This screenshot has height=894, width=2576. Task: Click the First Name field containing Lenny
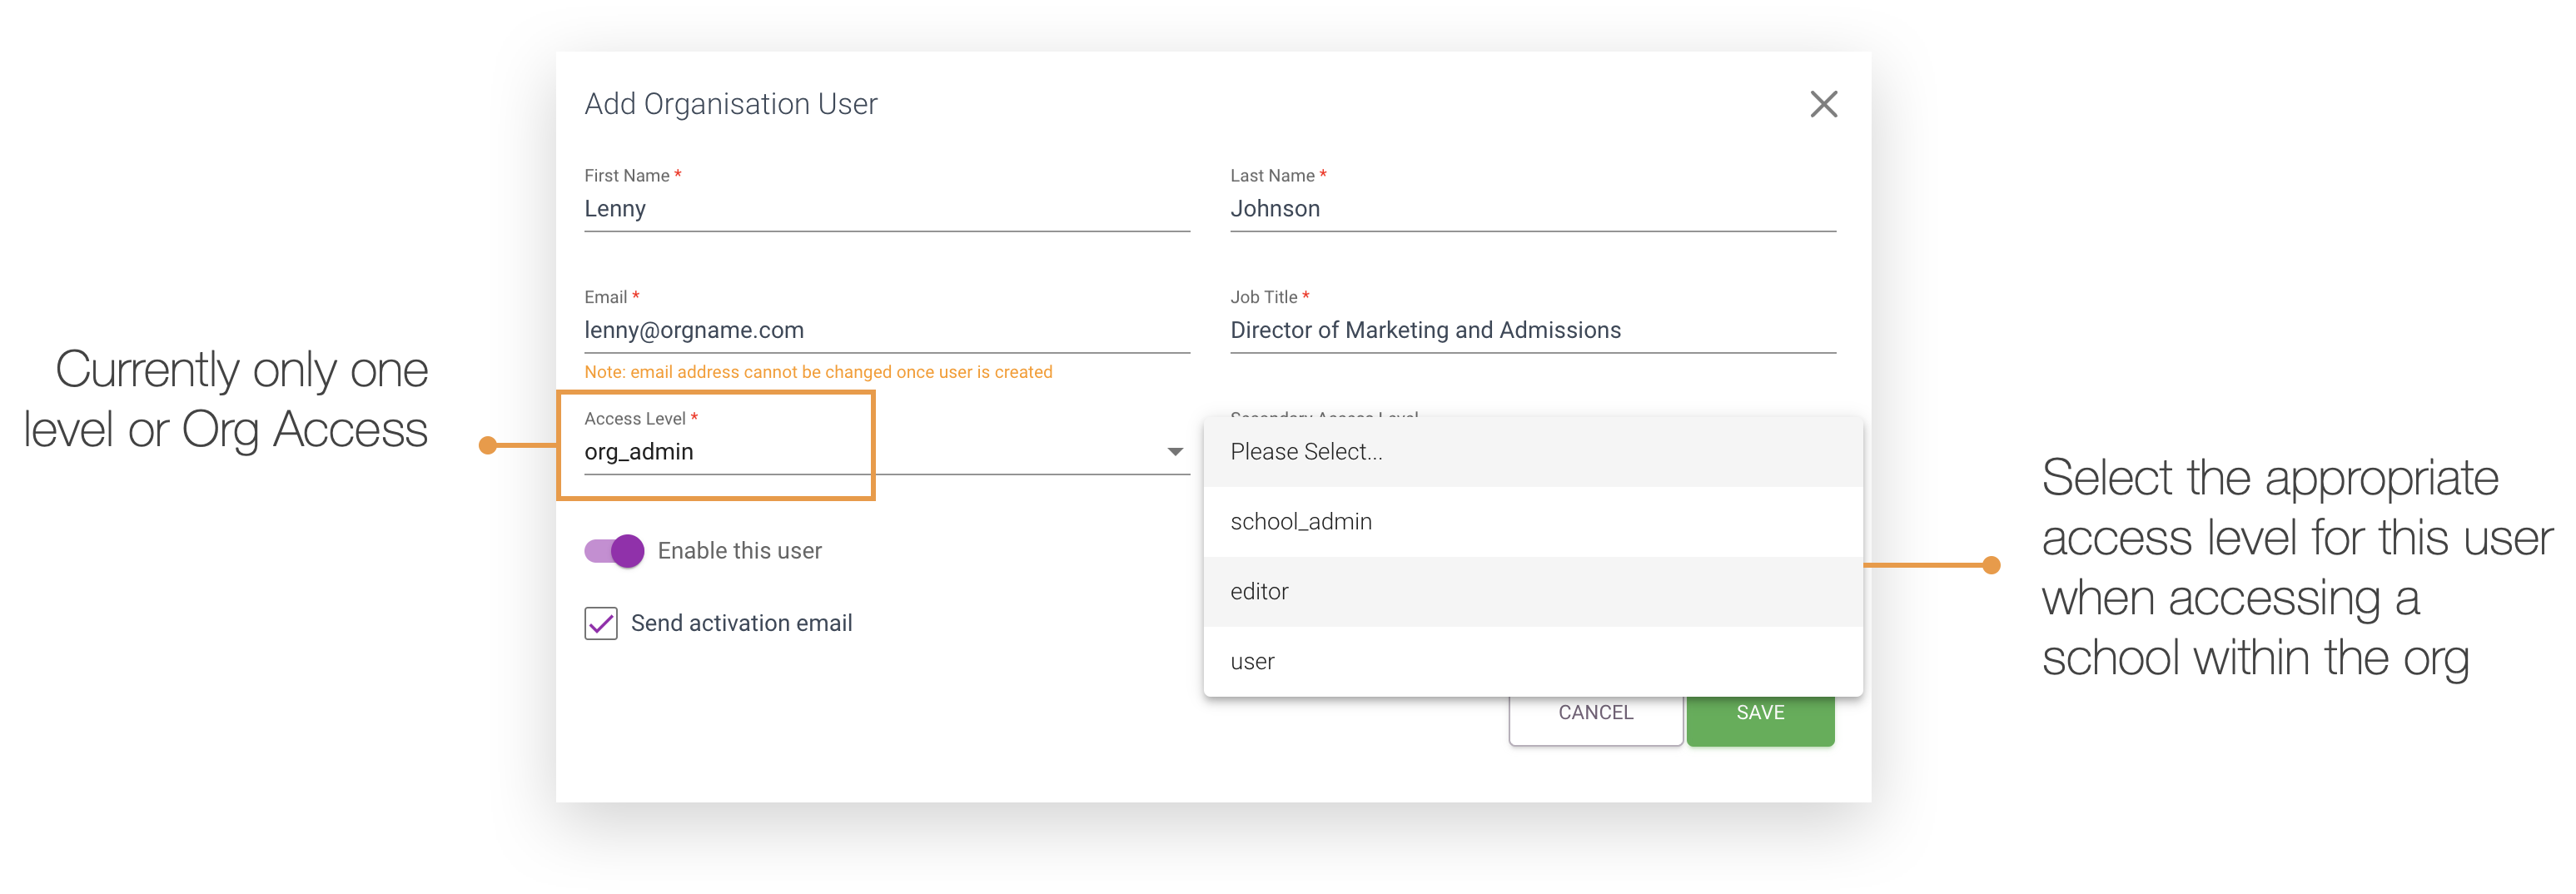[886, 209]
